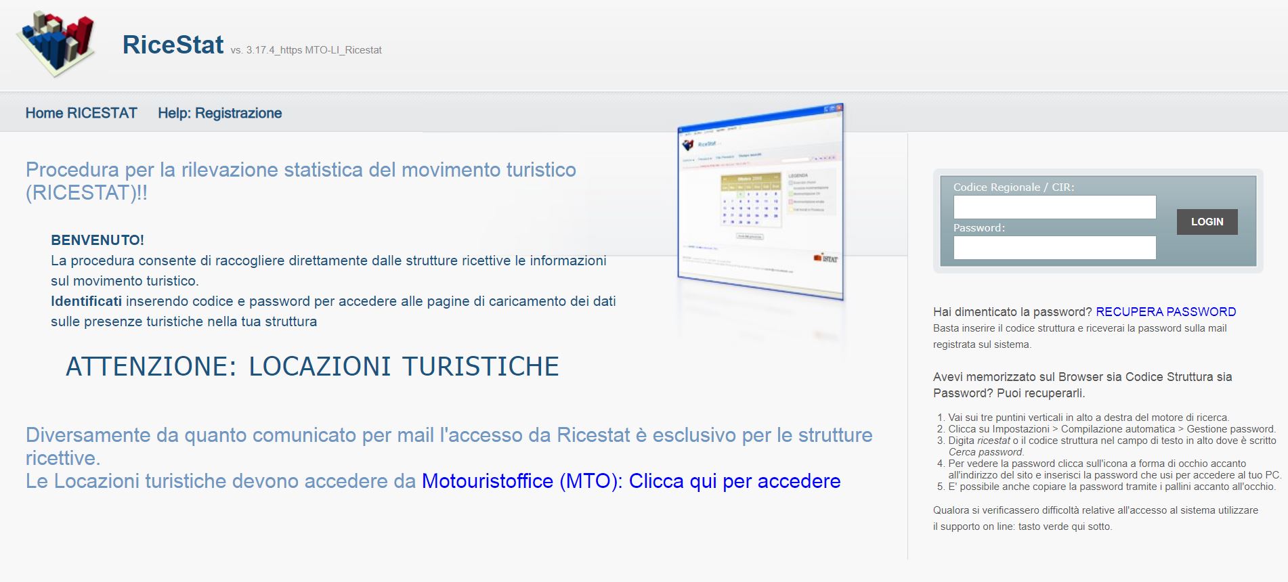Focus the Password input field
This screenshot has height=582, width=1288.
[1054, 248]
